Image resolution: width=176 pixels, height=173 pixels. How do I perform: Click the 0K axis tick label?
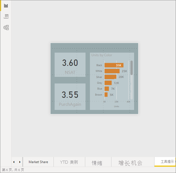click(x=105, y=102)
